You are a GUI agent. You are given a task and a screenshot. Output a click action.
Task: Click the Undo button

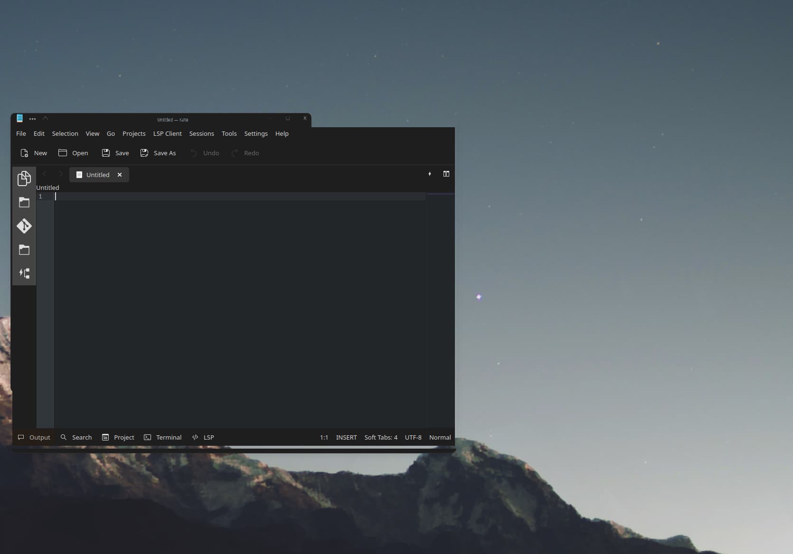click(x=204, y=153)
